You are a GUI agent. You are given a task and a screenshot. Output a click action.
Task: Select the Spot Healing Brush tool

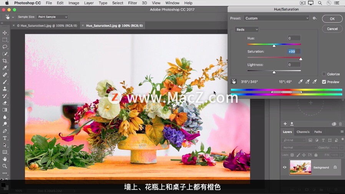tap(5, 75)
